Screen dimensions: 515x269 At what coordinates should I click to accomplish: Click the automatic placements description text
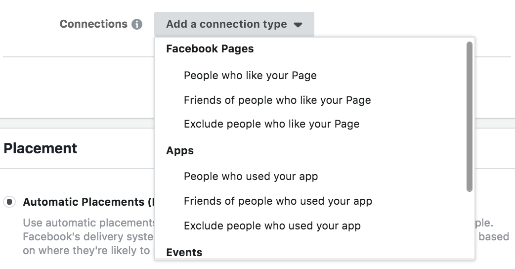coord(88,236)
